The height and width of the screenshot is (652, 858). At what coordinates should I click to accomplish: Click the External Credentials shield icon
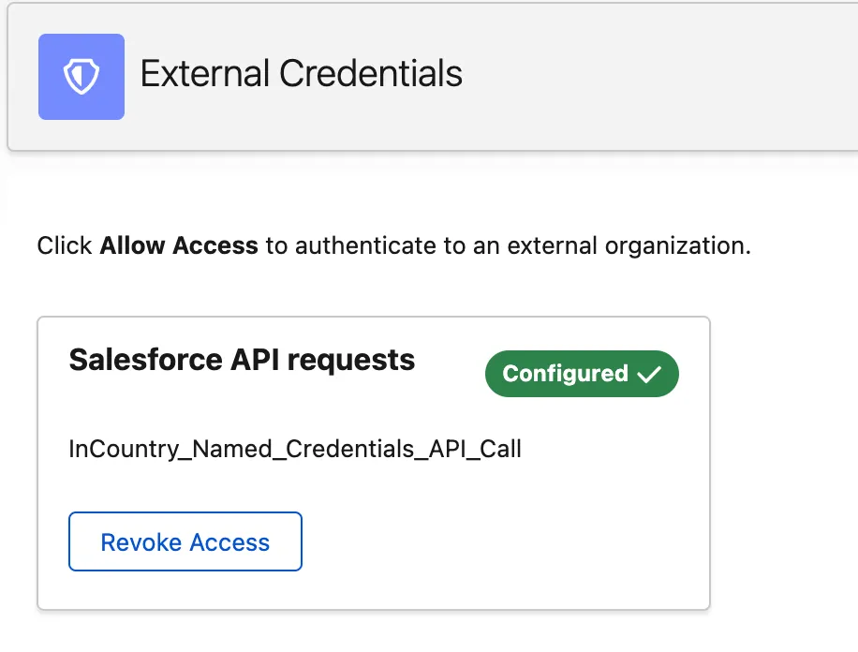[x=81, y=78]
